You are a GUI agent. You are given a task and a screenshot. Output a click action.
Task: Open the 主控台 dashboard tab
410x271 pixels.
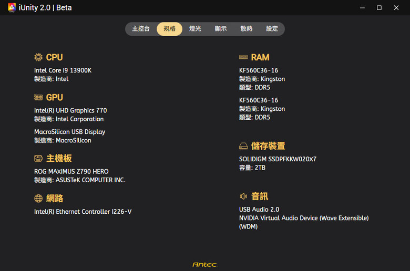click(x=141, y=29)
